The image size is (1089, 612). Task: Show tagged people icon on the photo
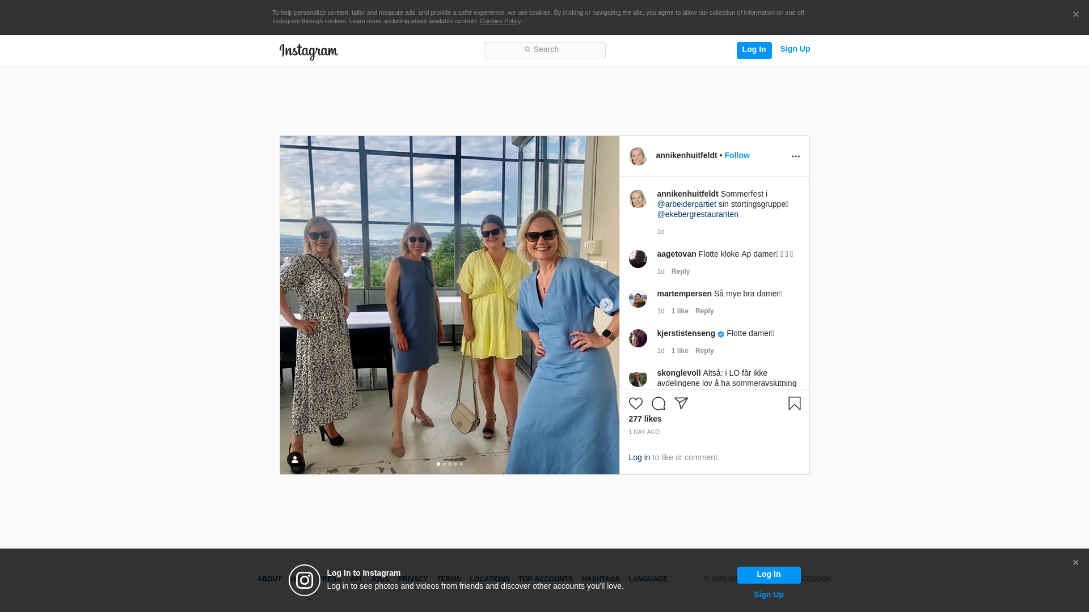[295, 460]
